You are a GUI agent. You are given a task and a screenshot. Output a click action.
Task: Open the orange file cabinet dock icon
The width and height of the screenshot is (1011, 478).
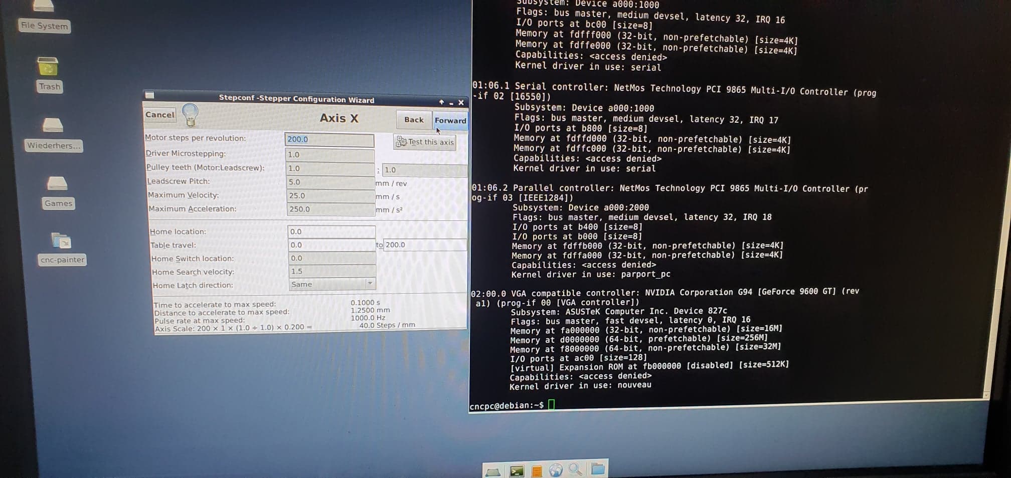click(536, 471)
